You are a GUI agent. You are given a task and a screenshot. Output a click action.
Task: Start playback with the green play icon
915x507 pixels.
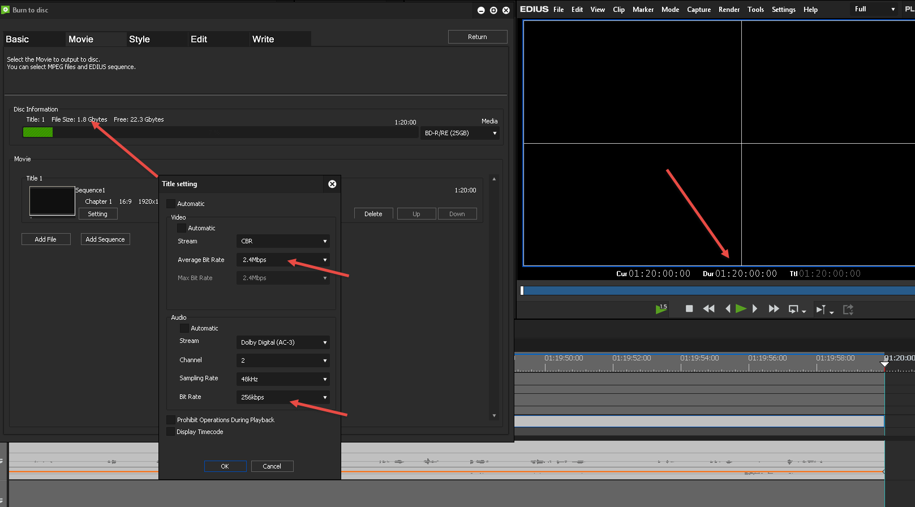[741, 309]
